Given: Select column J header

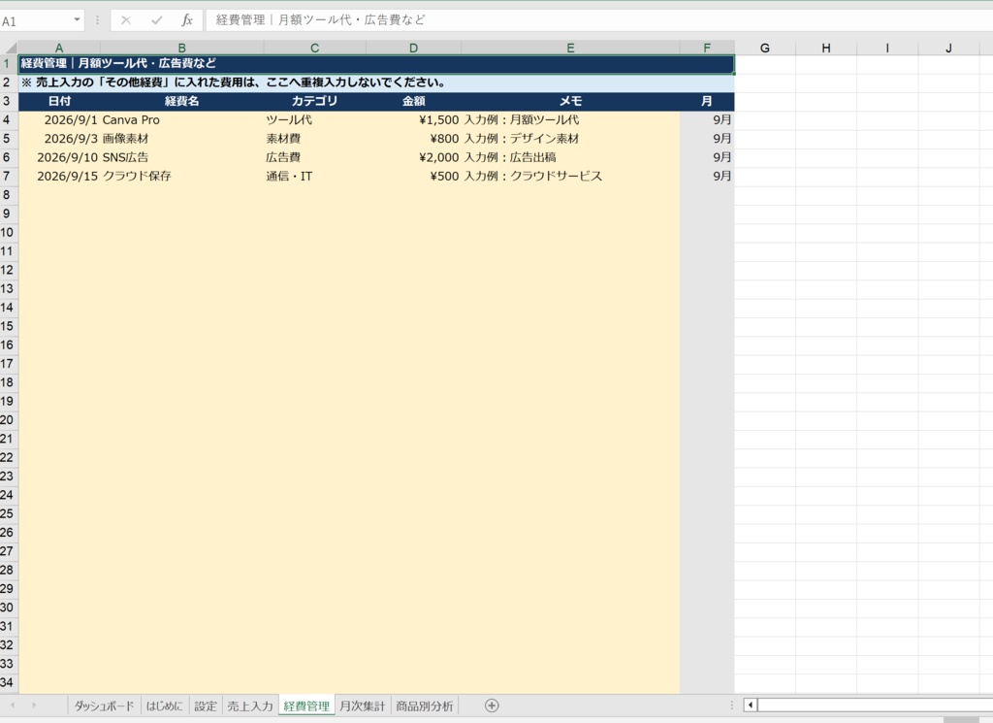Looking at the screenshot, I should [x=948, y=49].
